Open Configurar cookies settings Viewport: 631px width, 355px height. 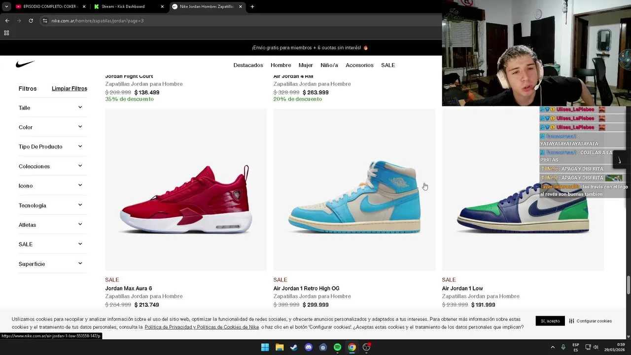coord(590,321)
